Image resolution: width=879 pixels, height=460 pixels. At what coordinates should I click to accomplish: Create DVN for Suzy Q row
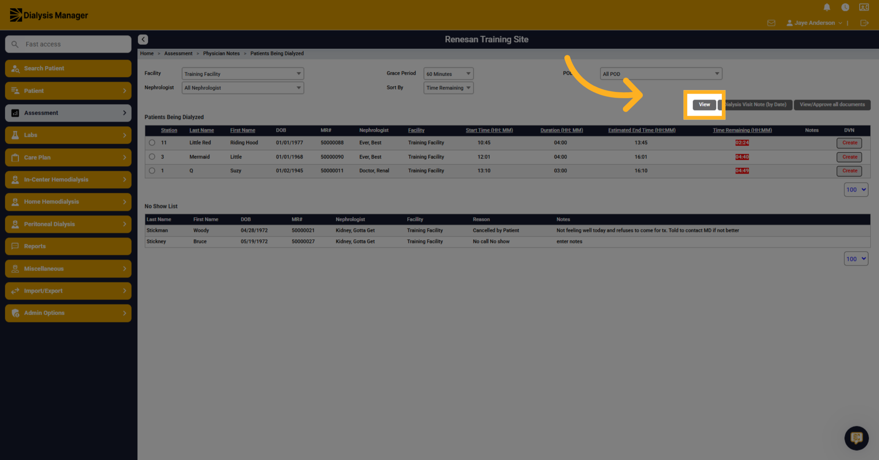[849, 171]
